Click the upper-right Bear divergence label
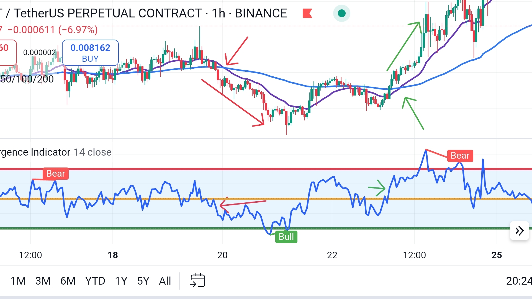 (x=460, y=156)
